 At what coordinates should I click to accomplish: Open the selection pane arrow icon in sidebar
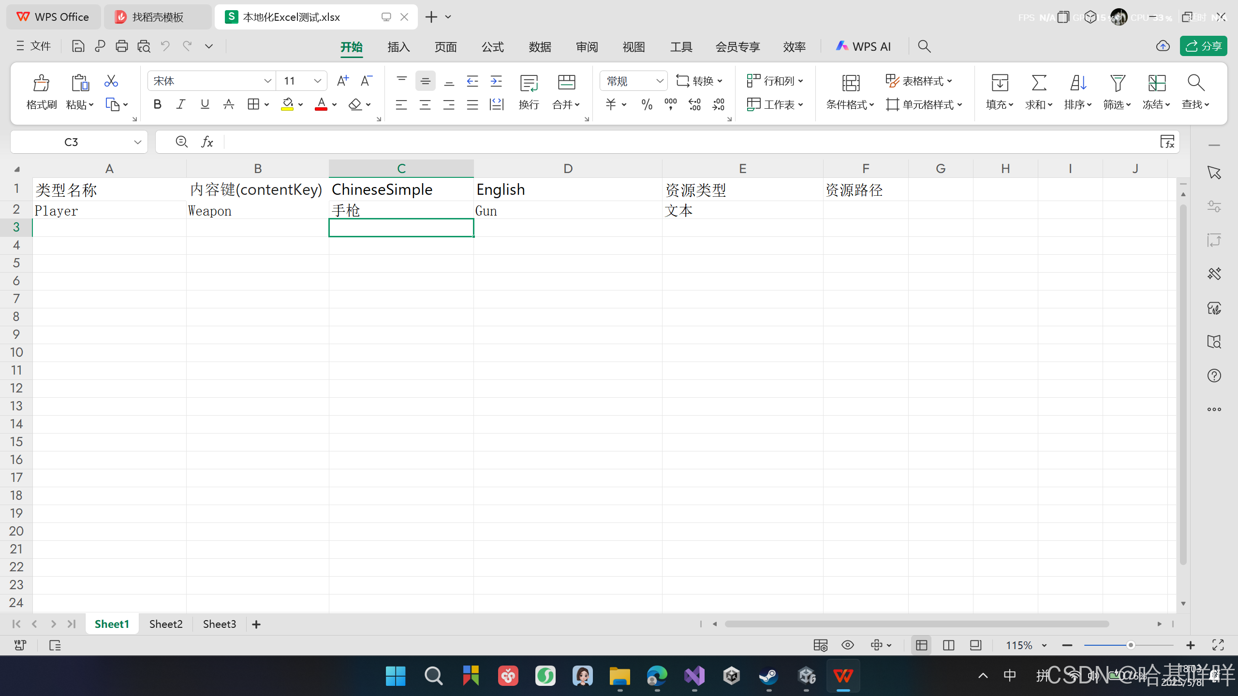(x=1214, y=173)
